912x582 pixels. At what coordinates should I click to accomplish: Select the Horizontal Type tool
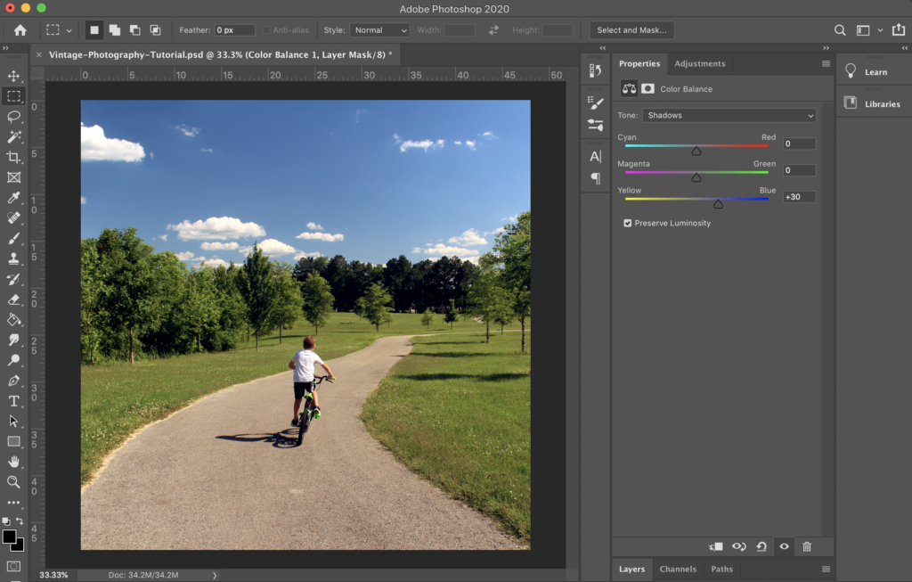click(x=13, y=401)
